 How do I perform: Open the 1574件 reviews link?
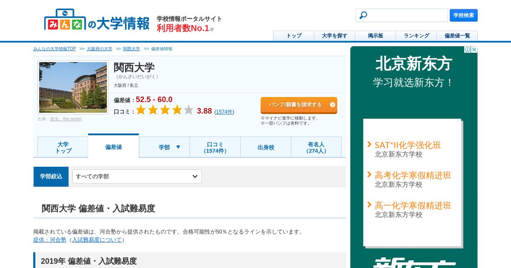(x=224, y=112)
